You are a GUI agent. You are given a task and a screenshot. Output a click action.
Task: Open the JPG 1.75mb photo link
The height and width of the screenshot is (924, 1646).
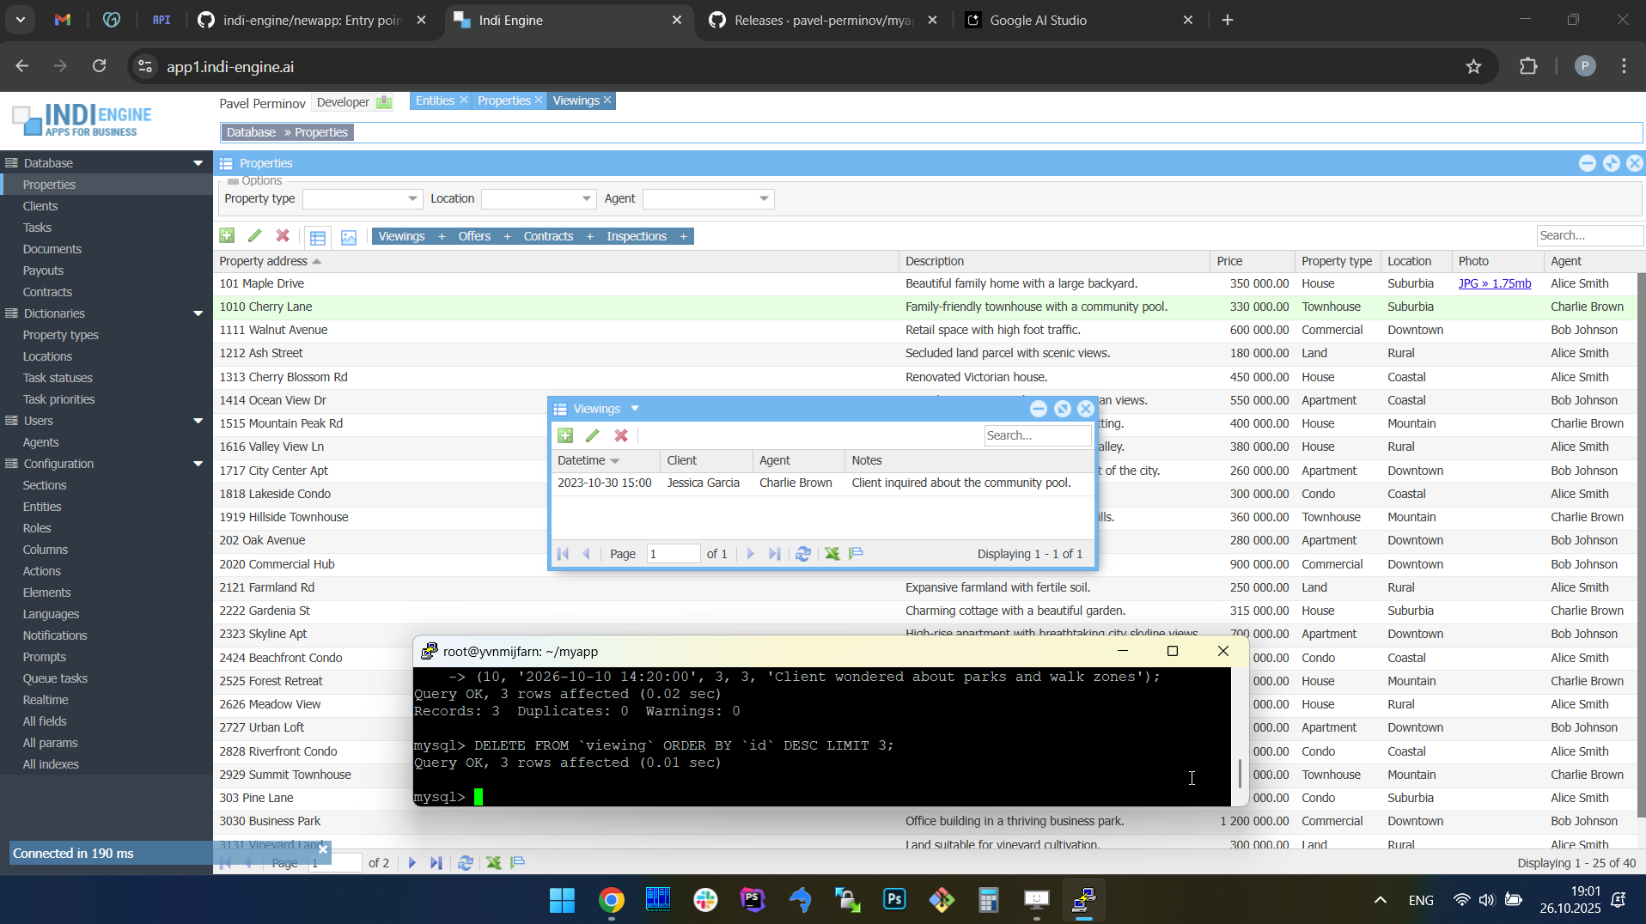tap(1494, 283)
